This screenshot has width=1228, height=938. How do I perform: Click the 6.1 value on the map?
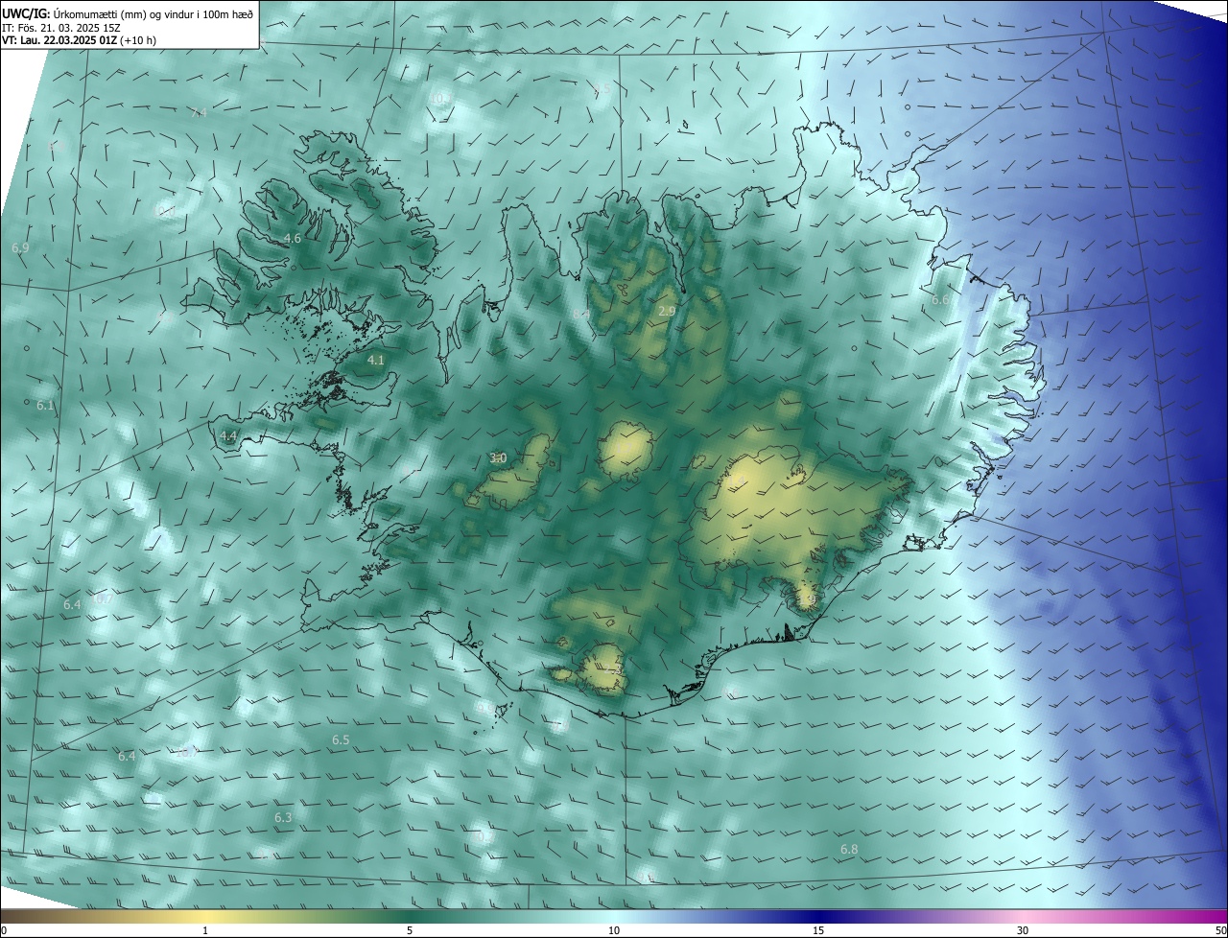tap(45, 406)
